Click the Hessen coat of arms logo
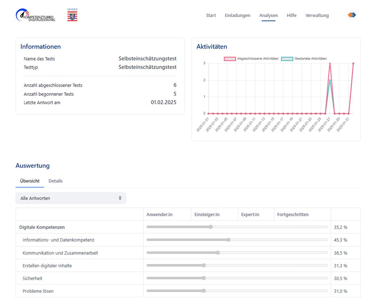Image resolution: width=377 pixels, height=304 pixels. tap(73, 15)
